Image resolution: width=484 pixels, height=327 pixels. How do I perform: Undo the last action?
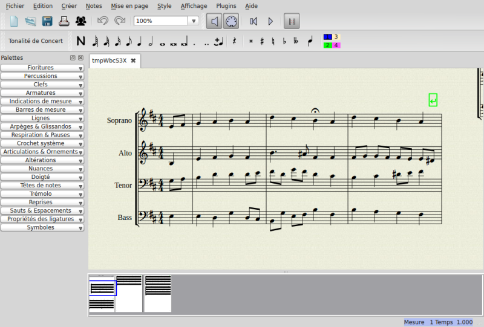coord(103,21)
